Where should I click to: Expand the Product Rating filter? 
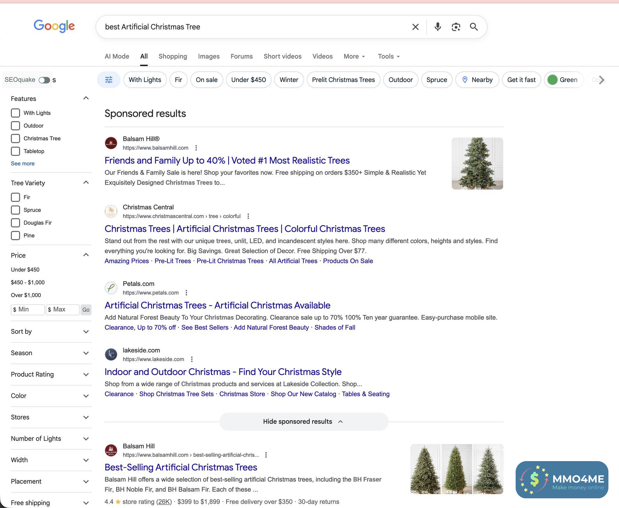pos(51,374)
